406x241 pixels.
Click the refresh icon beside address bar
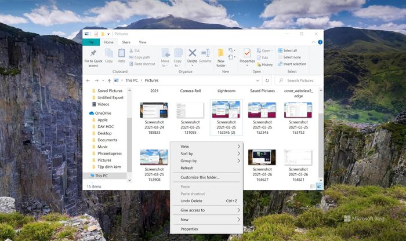267,81
